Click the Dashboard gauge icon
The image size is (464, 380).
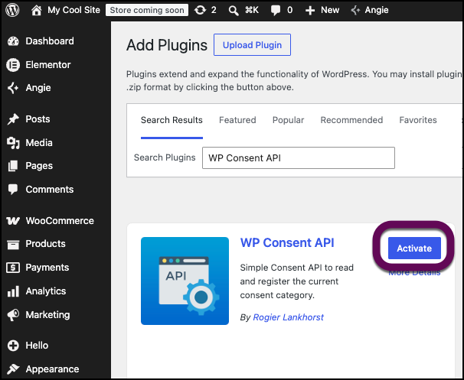13,41
